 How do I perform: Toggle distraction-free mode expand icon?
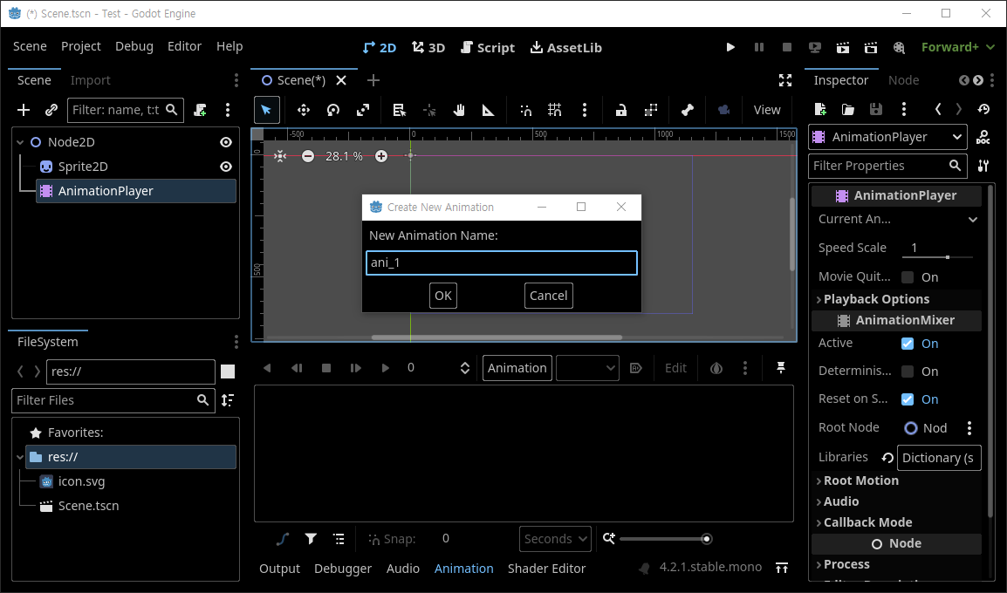784,80
